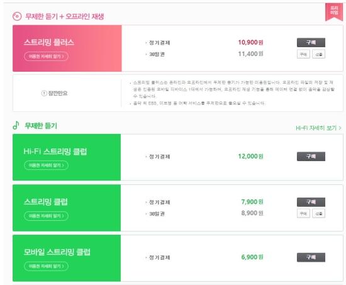
Task: Buy 스트리밍 플러스 정기결제 for 10,900원
Action: point(311,43)
